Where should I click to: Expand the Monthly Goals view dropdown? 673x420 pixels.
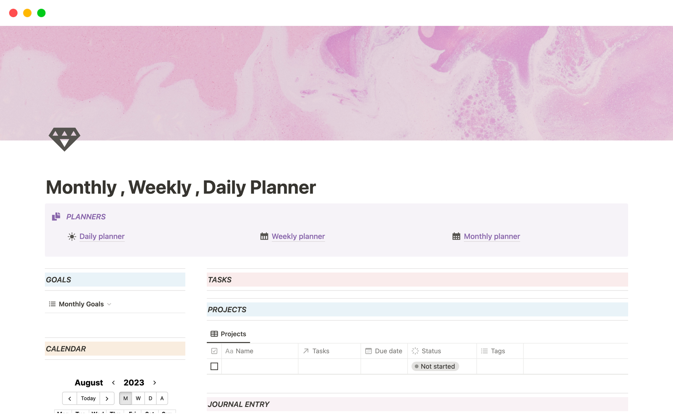[x=109, y=304]
